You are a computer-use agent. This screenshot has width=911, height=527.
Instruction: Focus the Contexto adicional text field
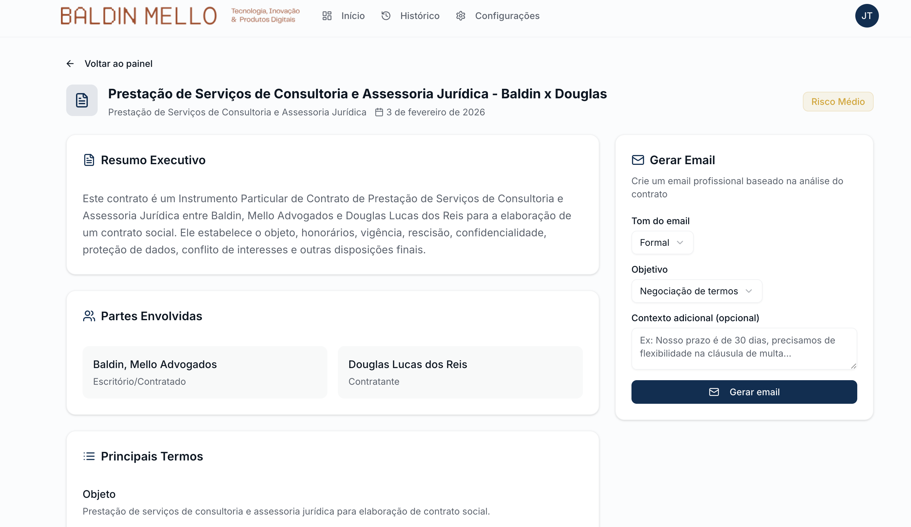coord(744,348)
